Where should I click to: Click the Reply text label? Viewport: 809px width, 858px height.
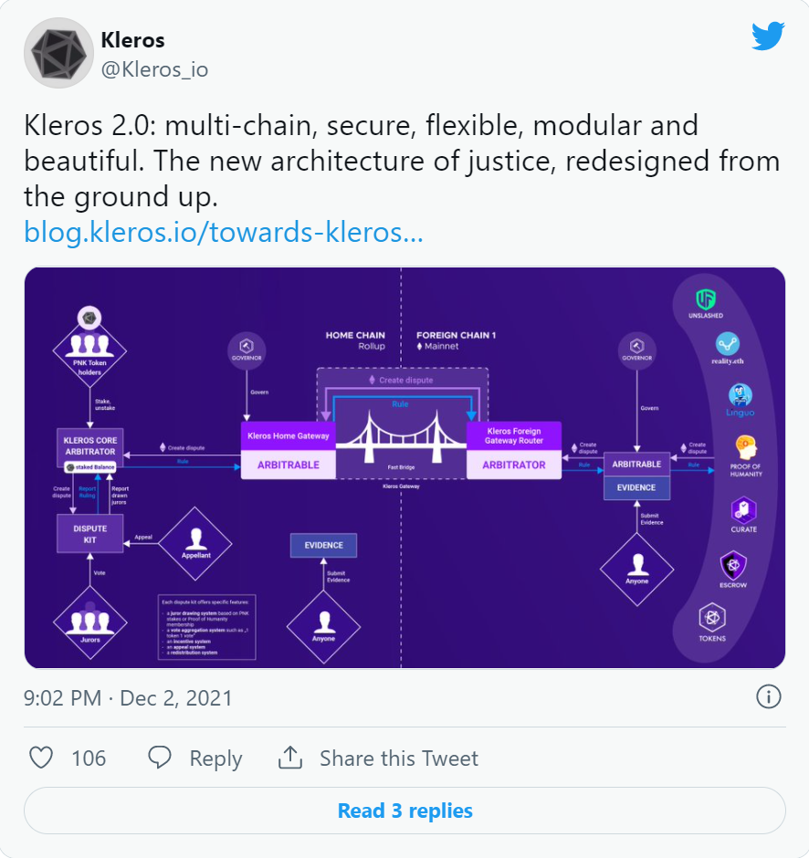pyautogui.click(x=215, y=759)
